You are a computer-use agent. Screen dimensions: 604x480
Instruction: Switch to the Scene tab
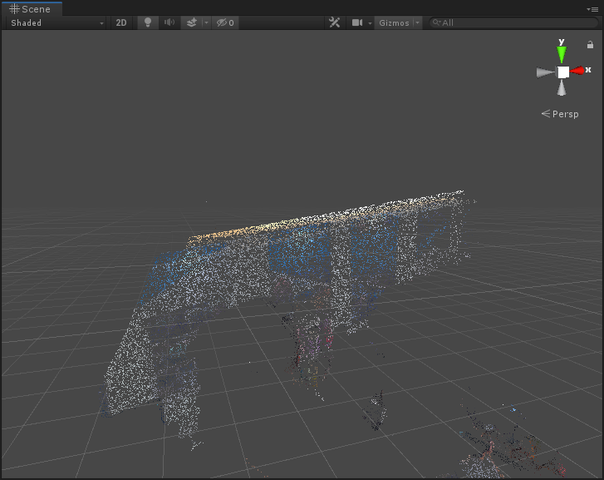tap(30, 9)
